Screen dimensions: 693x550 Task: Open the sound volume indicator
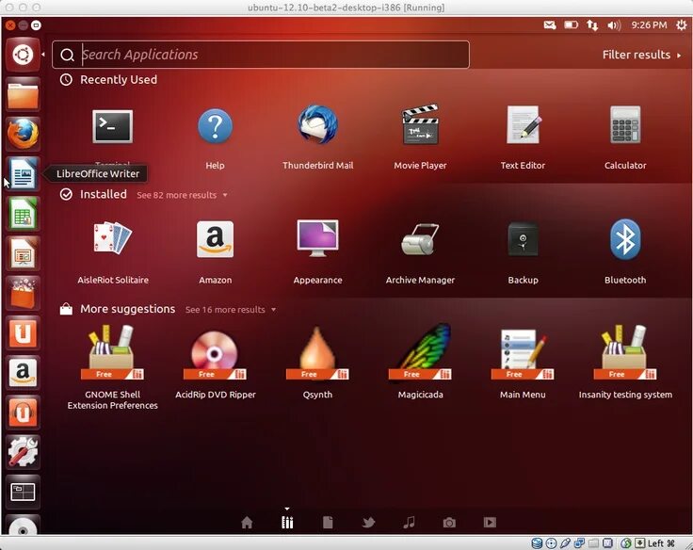(614, 25)
